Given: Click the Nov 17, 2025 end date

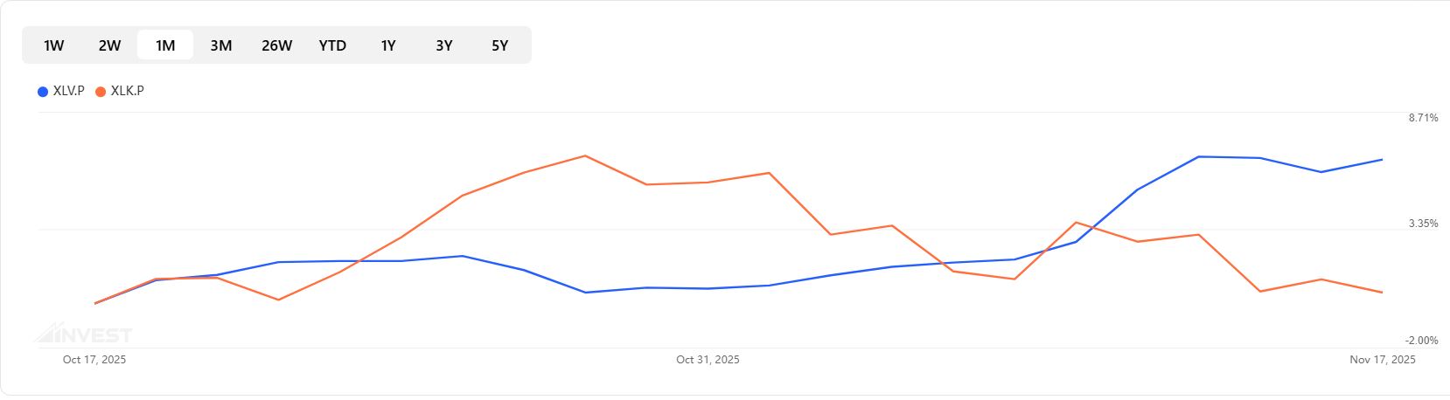Looking at the screenshot, I should (x=1382, y=360).
